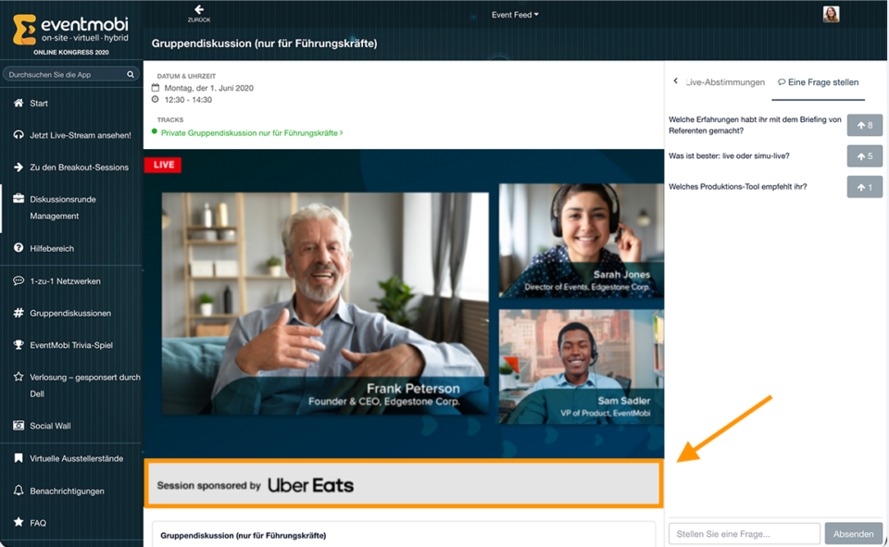Click the search magnifier icon
The height and width of the screenshot is (547, 889).
point(131,74)
